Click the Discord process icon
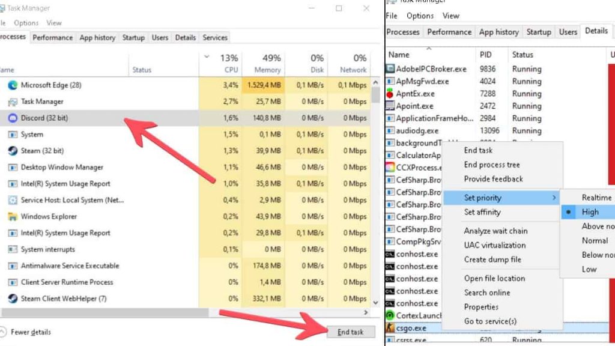 [x=13, y=118]
